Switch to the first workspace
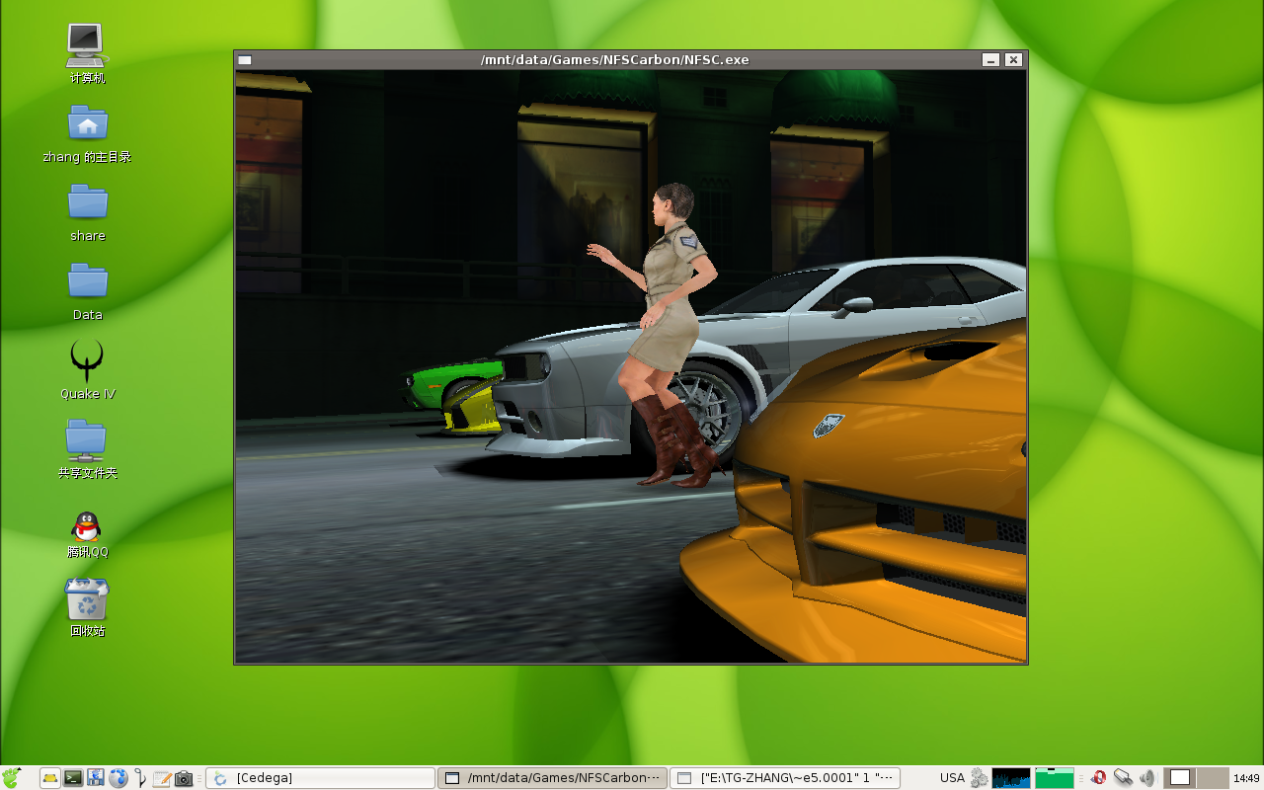Screen dimensions: 1264x790 (x=1180, y=778)
